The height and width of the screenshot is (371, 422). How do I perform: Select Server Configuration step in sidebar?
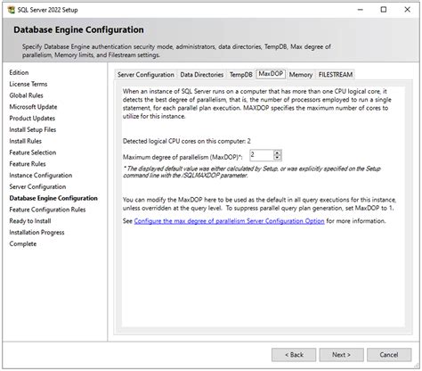pyautogui.click(x=37, y=186)
